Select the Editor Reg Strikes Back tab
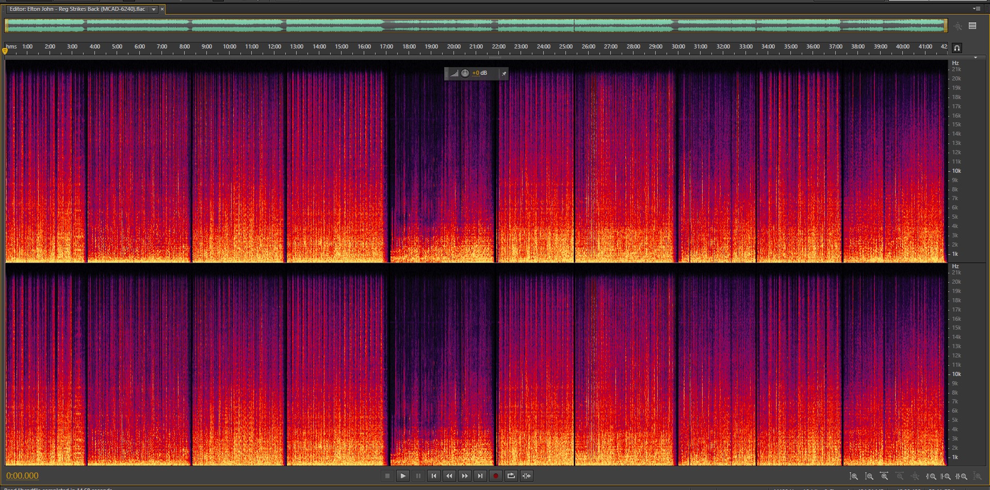Screen dimensions: 990x490 [x=77, y=9]
